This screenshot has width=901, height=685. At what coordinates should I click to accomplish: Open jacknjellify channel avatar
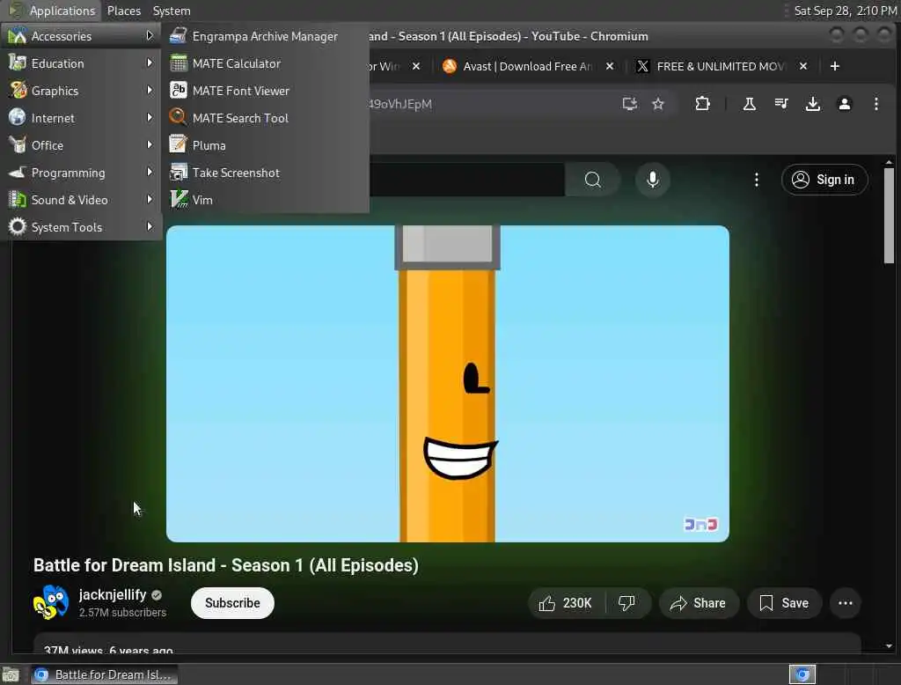tap(51, 602)
